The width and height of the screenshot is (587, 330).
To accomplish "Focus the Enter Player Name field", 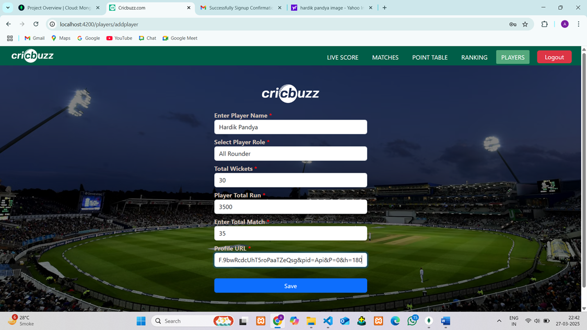I will pyautogui.click(x=290, y=127).
